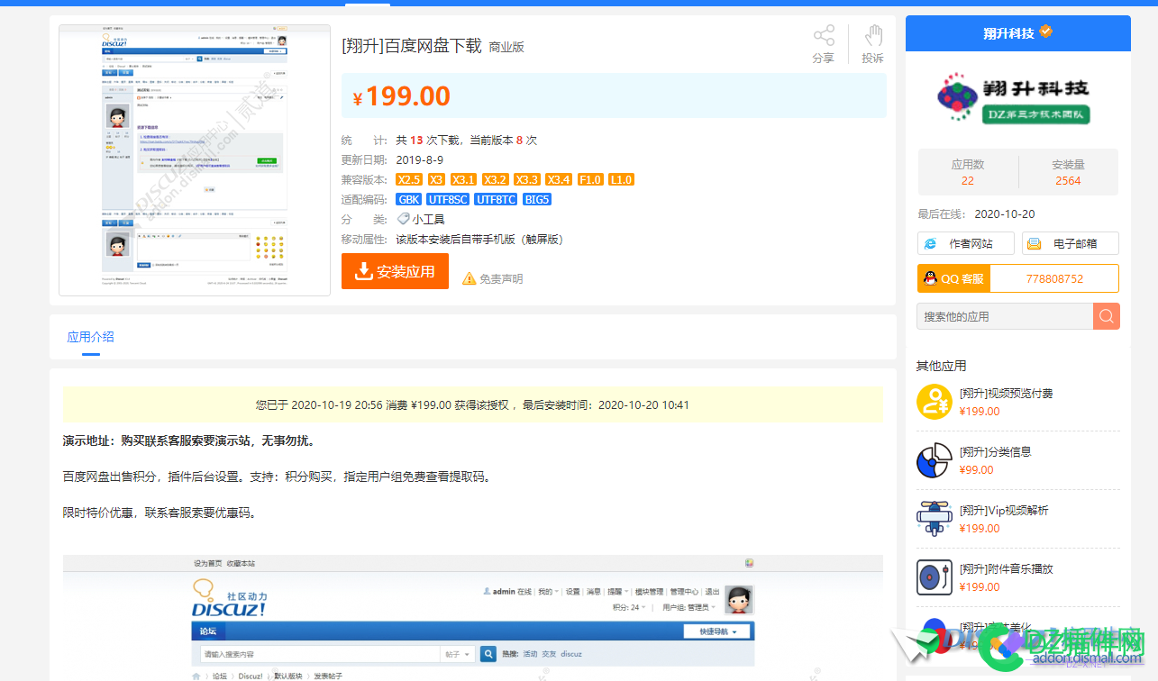The height and width of the screenshot is (681, 1158).
Task: Open the 翔升科技 developer logo image
Action: (1013, 97)
